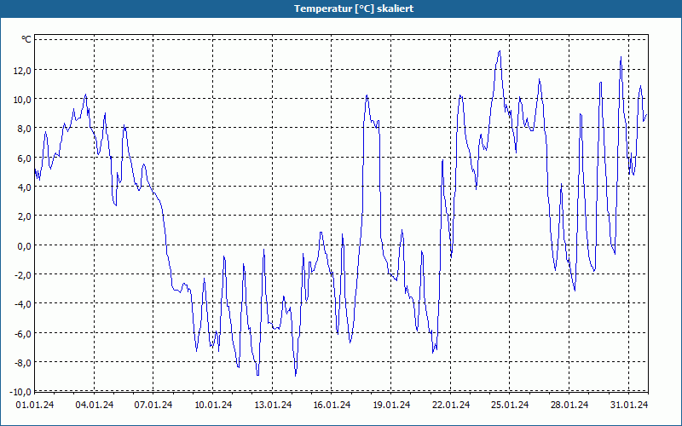Click the x-axis date label 25.01.24
682x426 pixels.
pos(510,405)
